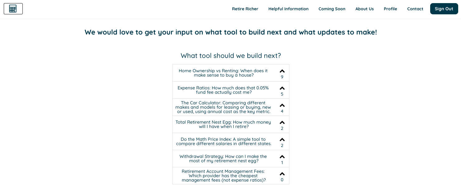Upvote Retirement Account Management Fees tool
The image size is (461, 190).
click(282, 174)
